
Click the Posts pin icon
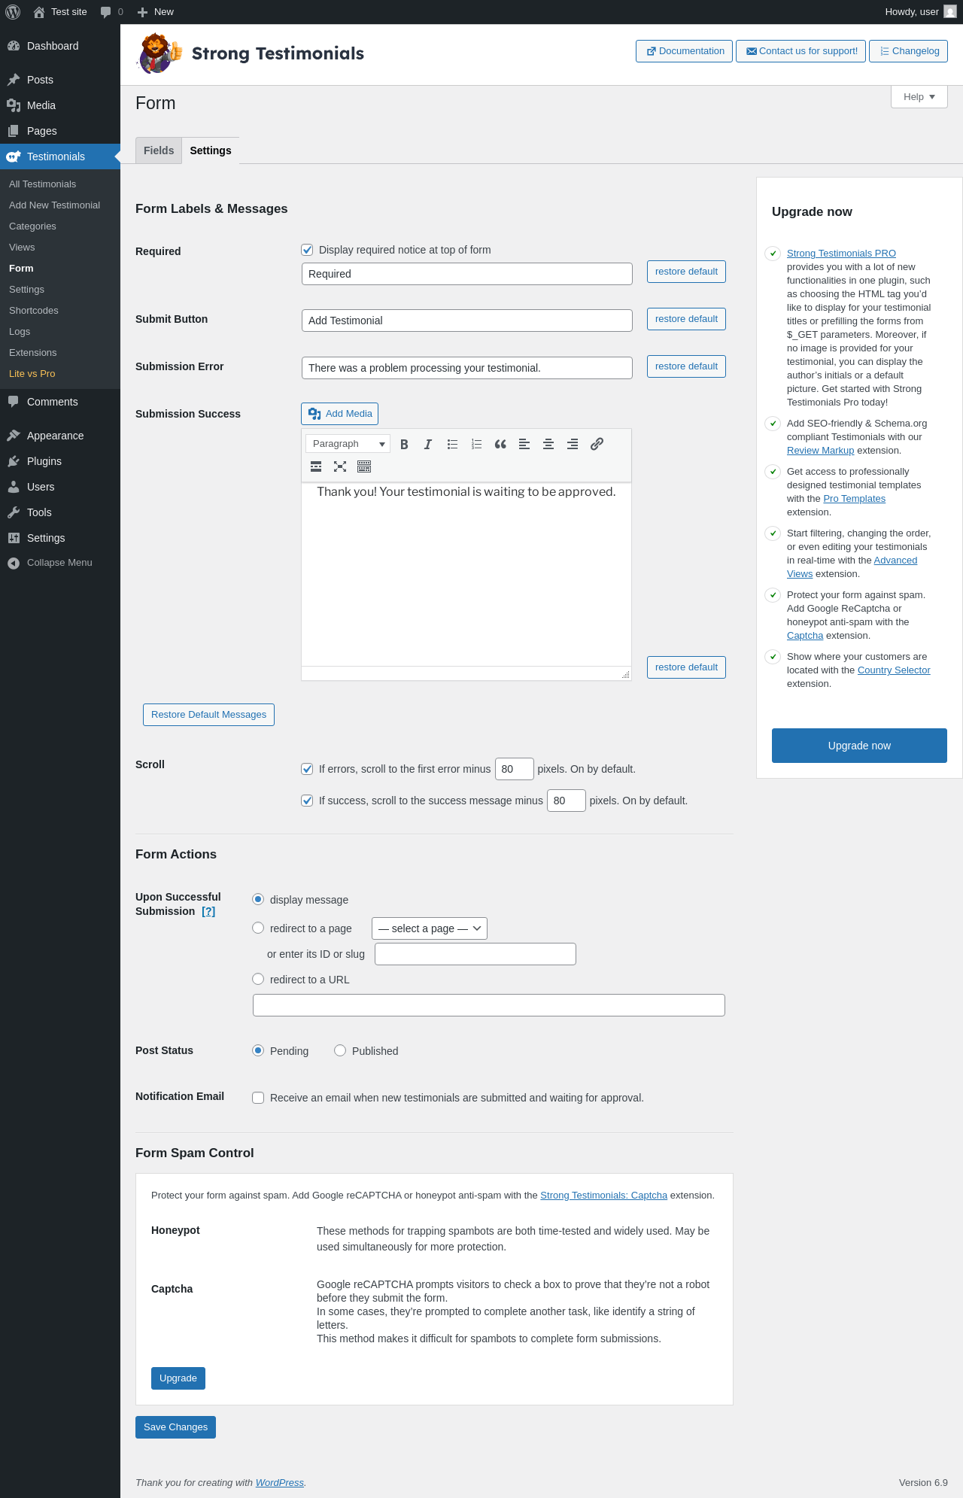point(14,80)
